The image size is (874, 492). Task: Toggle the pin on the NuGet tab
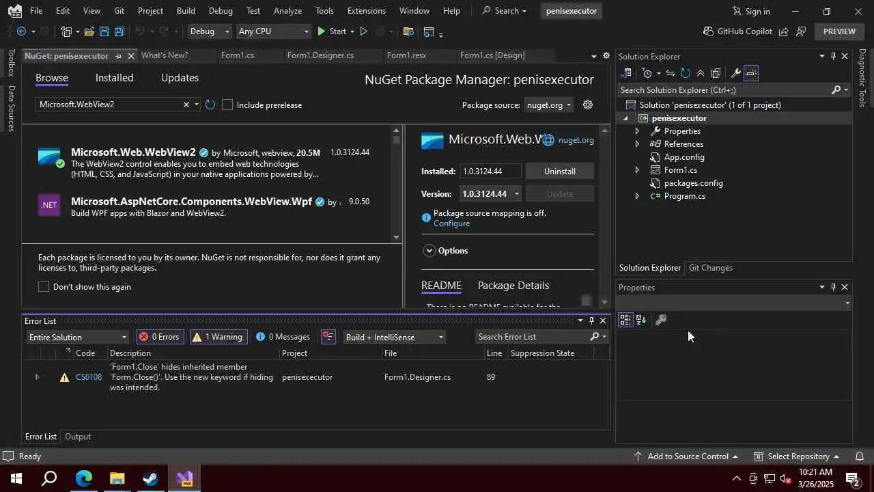tap(118, 56)
